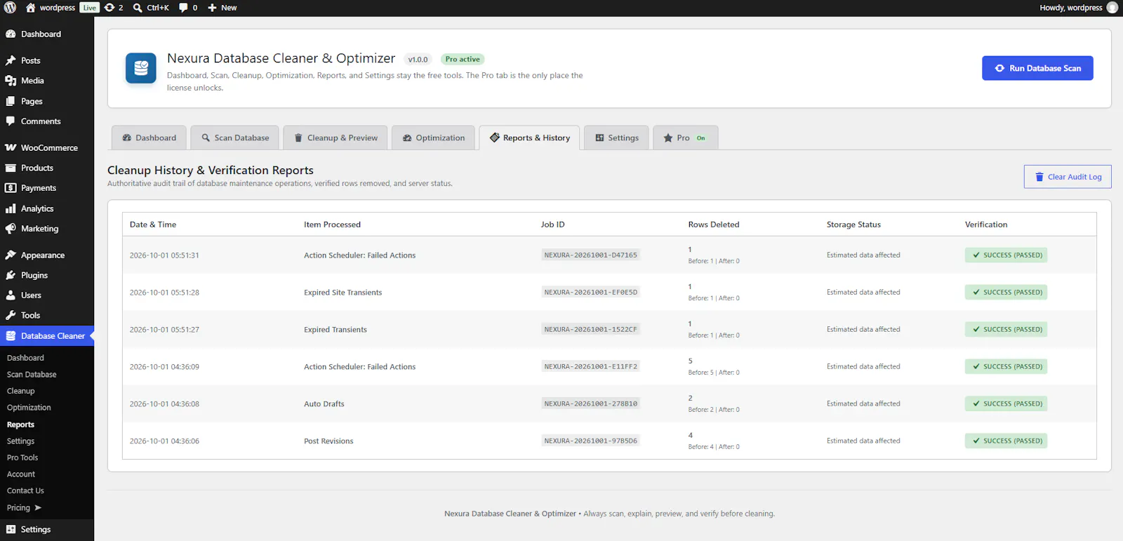
Task: Open the Ctrl+K search icon
Action: (x=138, y=8)
